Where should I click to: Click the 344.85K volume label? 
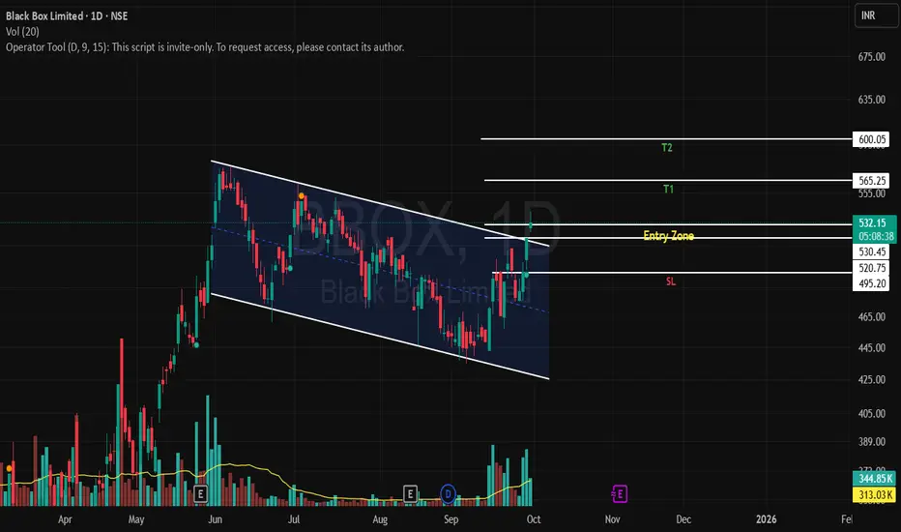pyautogui.click(x=875, y=479)
